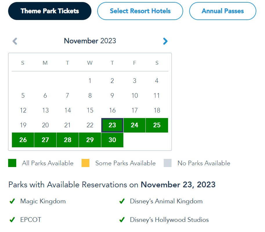Click the gray No Parks Available swatch

(x=168, y=163)
